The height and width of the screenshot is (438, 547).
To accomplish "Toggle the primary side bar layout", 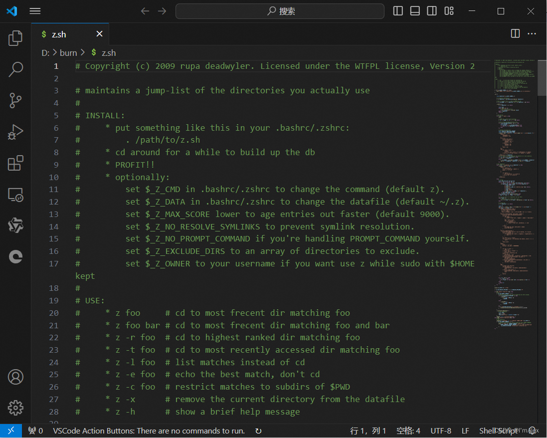I will (x=398, y=11).
